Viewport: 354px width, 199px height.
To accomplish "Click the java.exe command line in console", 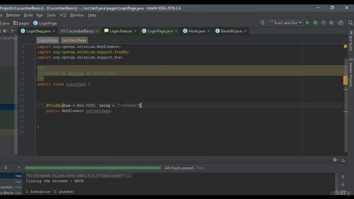I will tap(79, 176).
